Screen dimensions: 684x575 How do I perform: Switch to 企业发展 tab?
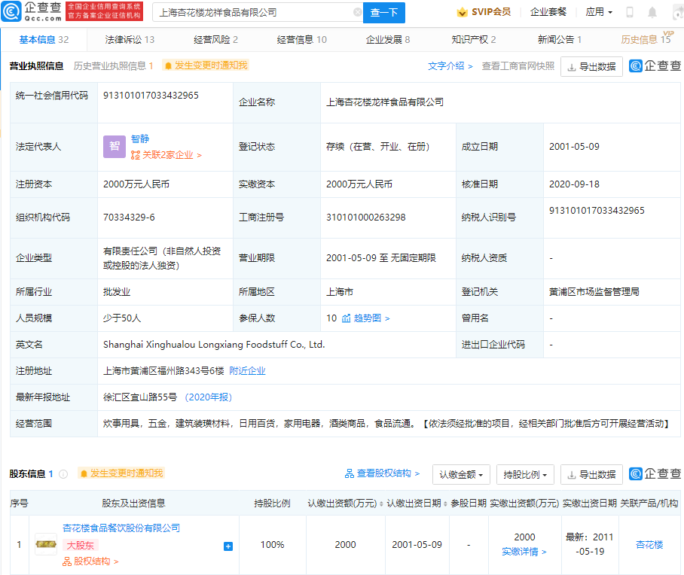tap(388, 40)
